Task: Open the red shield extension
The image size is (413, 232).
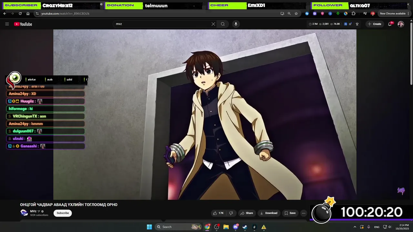Action: point(322,14)
